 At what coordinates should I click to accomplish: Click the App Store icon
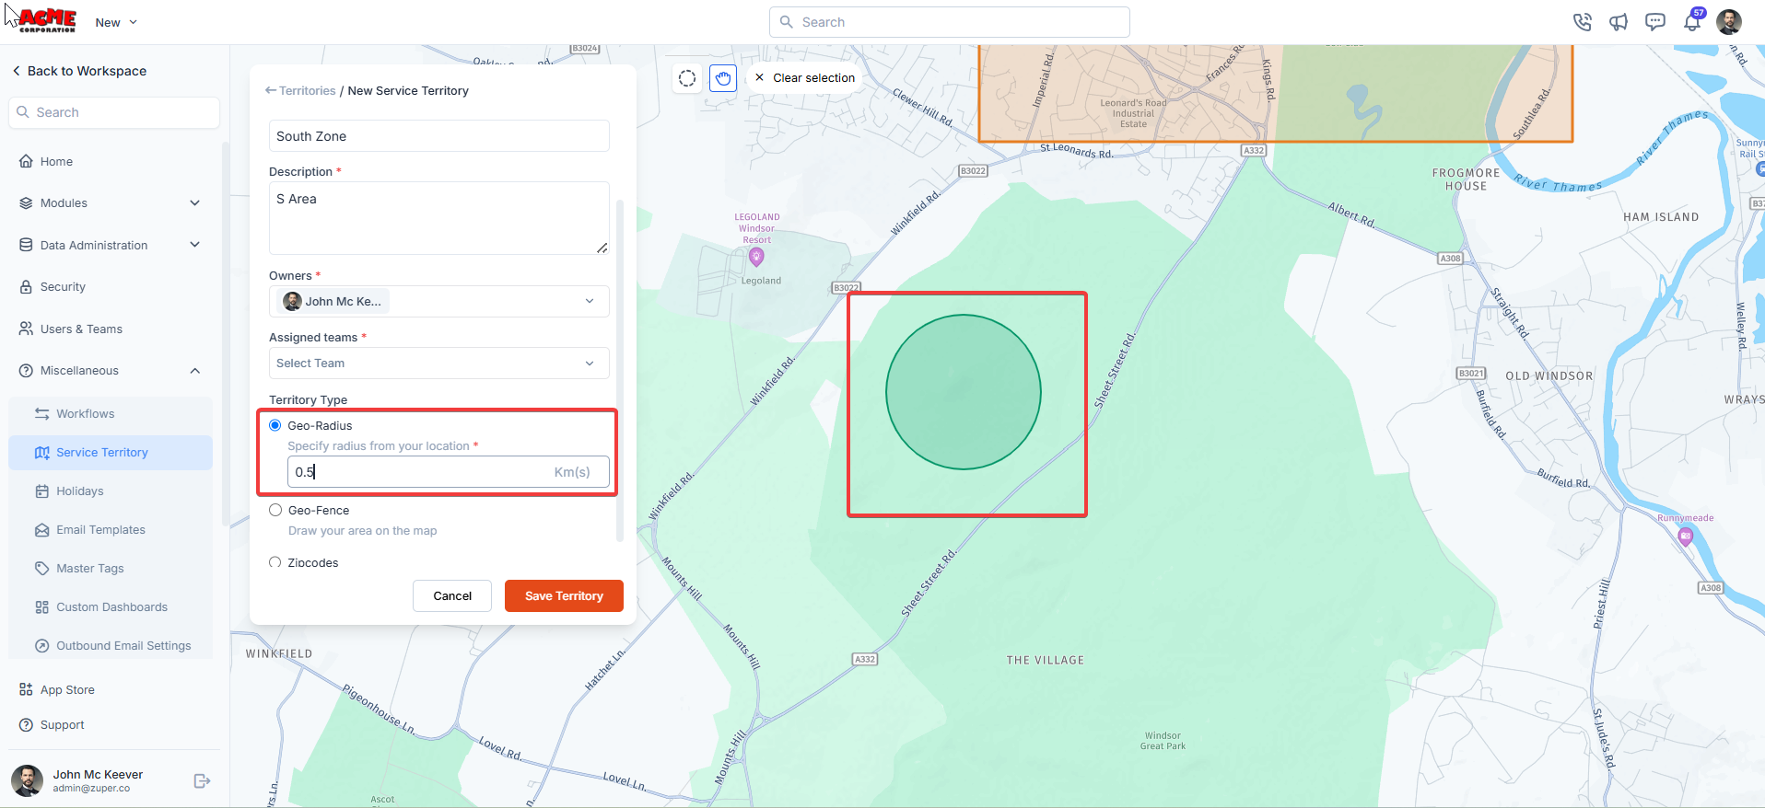pos(26,689)
